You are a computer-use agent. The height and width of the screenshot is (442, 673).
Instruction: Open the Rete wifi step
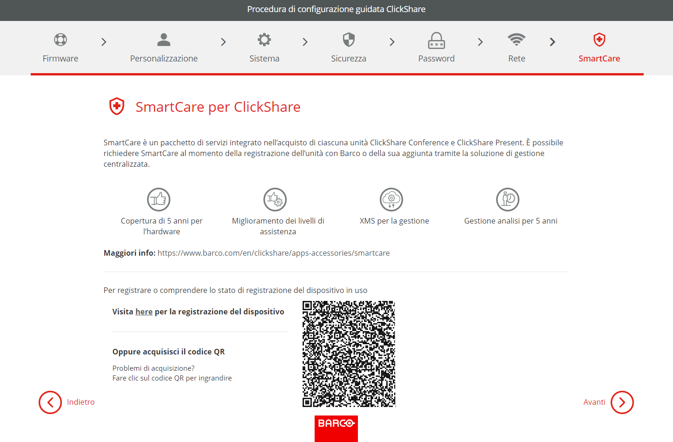pyautogui.click(x=517, y=40)
